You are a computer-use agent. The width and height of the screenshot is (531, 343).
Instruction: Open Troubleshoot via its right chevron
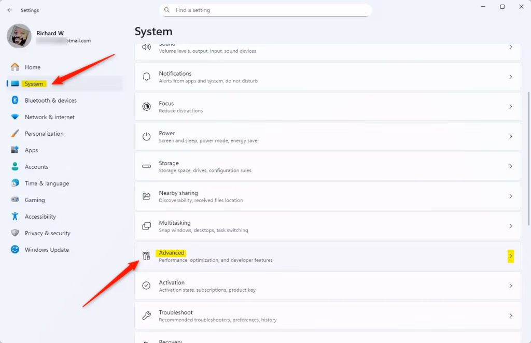(x=511, y=316)
